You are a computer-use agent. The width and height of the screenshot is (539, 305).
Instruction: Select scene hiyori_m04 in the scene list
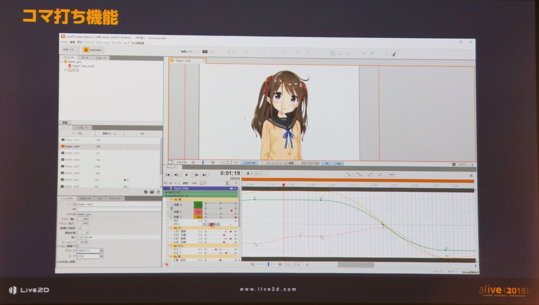pyautogui.click(x=73, y=159)
